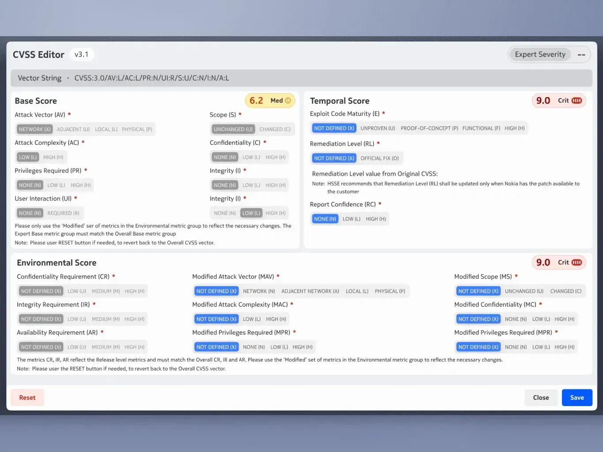Close the CVSS Editor with Close button

tap(541, 398)
